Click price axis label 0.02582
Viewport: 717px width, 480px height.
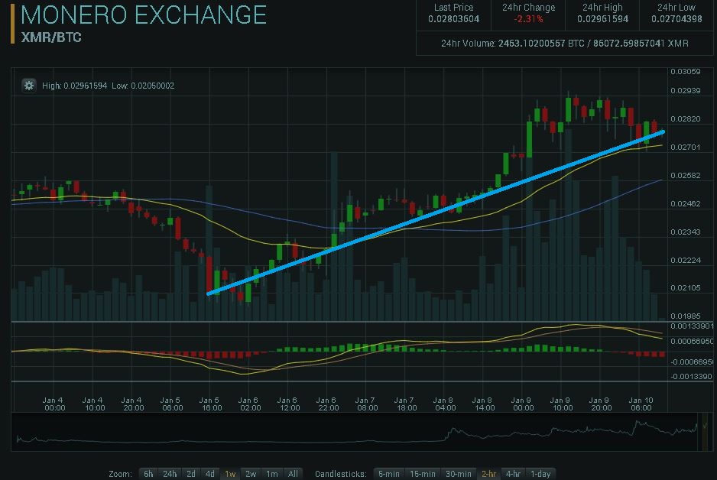click(686, 176)
